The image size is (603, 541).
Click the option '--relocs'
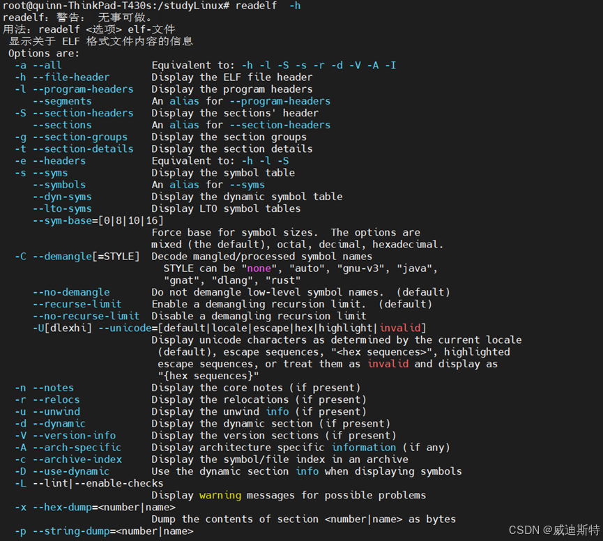point(56,399)
